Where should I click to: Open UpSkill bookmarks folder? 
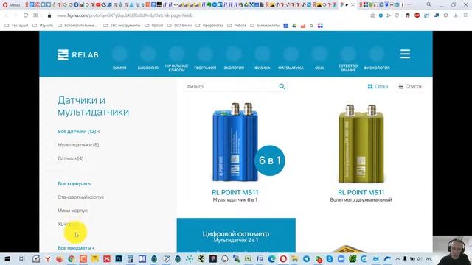[x=154, y=26]
